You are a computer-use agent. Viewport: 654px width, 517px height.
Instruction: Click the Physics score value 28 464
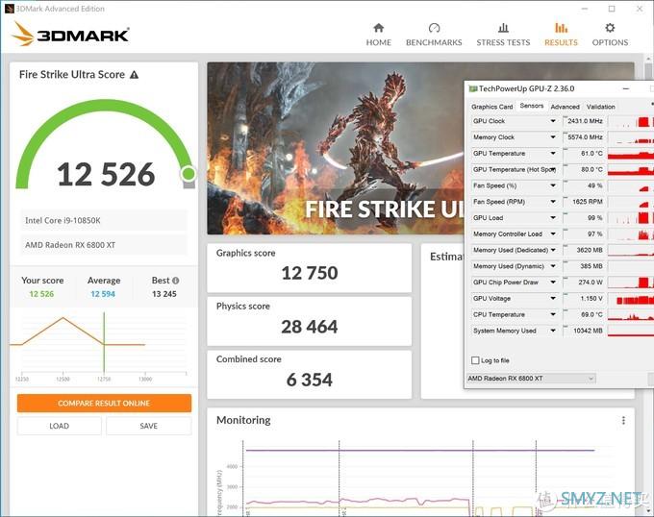click(310, 327)
